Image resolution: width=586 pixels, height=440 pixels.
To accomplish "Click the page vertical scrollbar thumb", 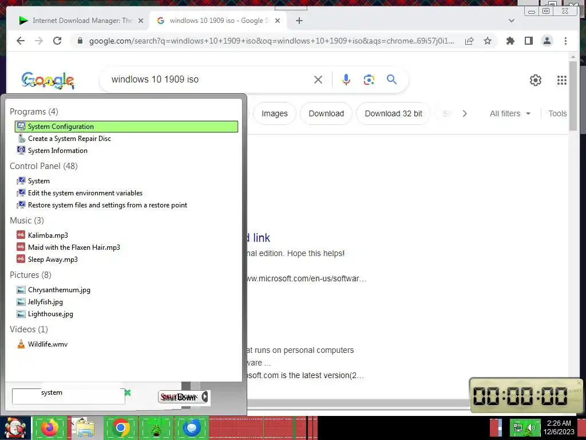I will click(573, 96).
